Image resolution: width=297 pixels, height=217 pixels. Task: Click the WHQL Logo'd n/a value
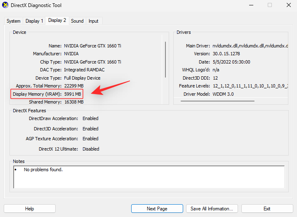pos(216,70)
